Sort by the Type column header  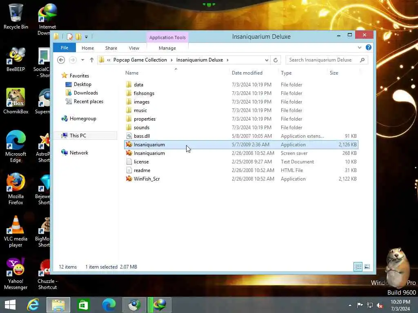click(286, 73)
